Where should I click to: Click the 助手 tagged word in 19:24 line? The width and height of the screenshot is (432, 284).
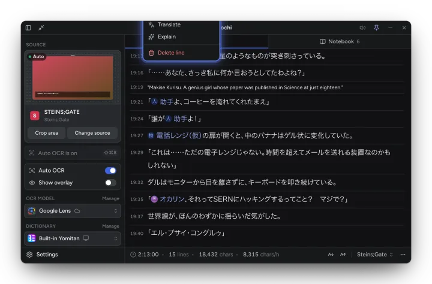[x=181, y=119]
